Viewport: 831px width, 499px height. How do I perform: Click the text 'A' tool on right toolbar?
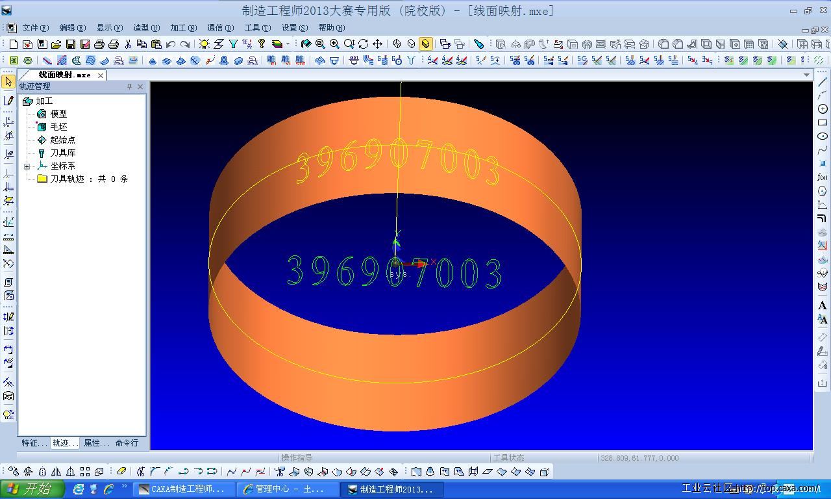point(823,305)
